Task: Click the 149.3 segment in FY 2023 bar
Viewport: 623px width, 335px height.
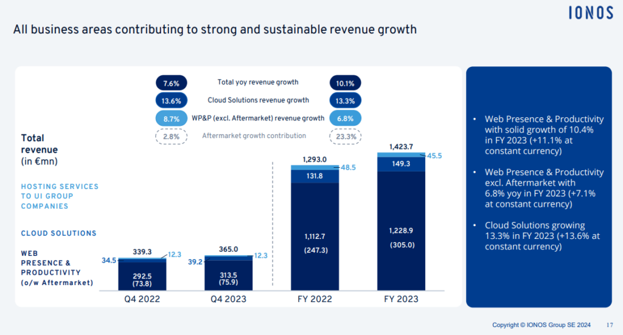Action: click(401, 164)
